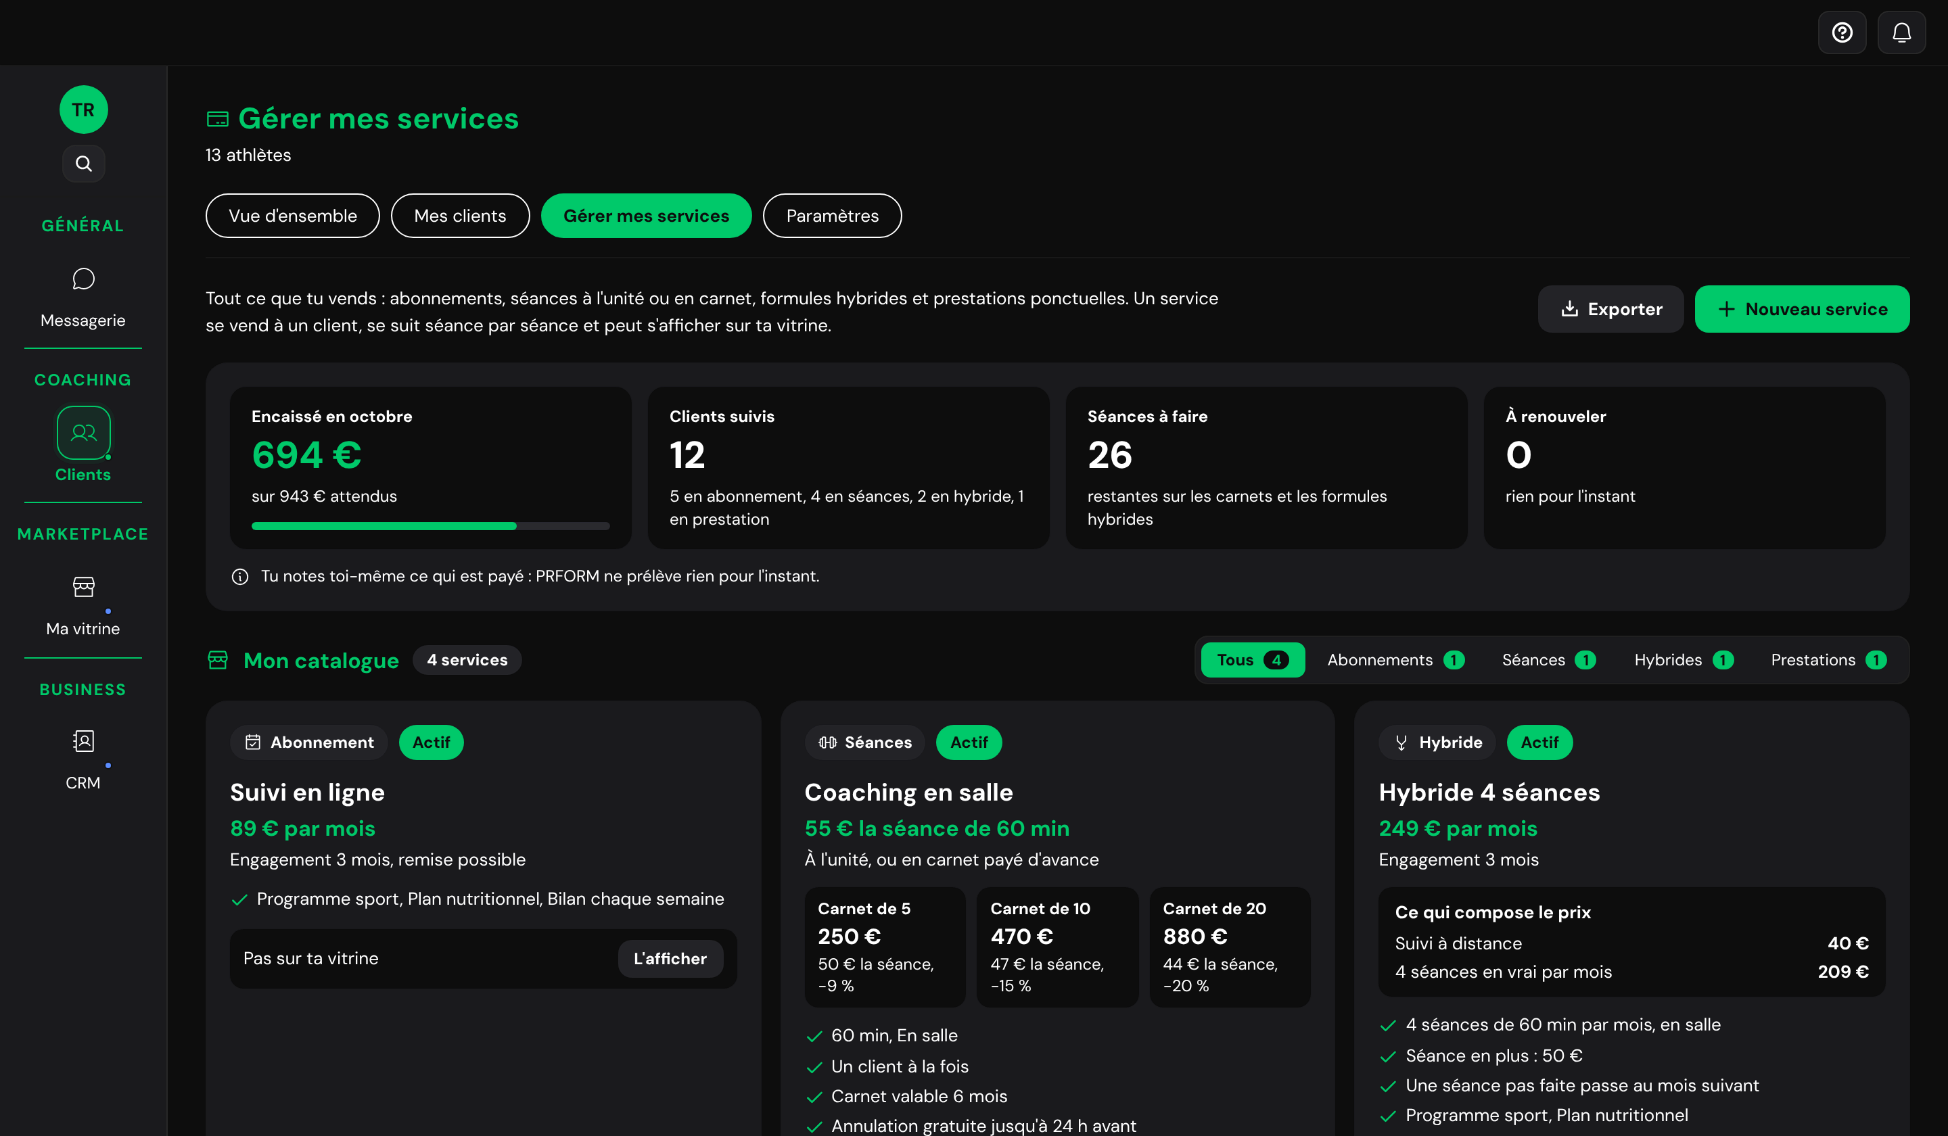This screenshot has height=1136, width=1948.
Task: Open the Séances à faire stat card
Action: coord(1266,469)
